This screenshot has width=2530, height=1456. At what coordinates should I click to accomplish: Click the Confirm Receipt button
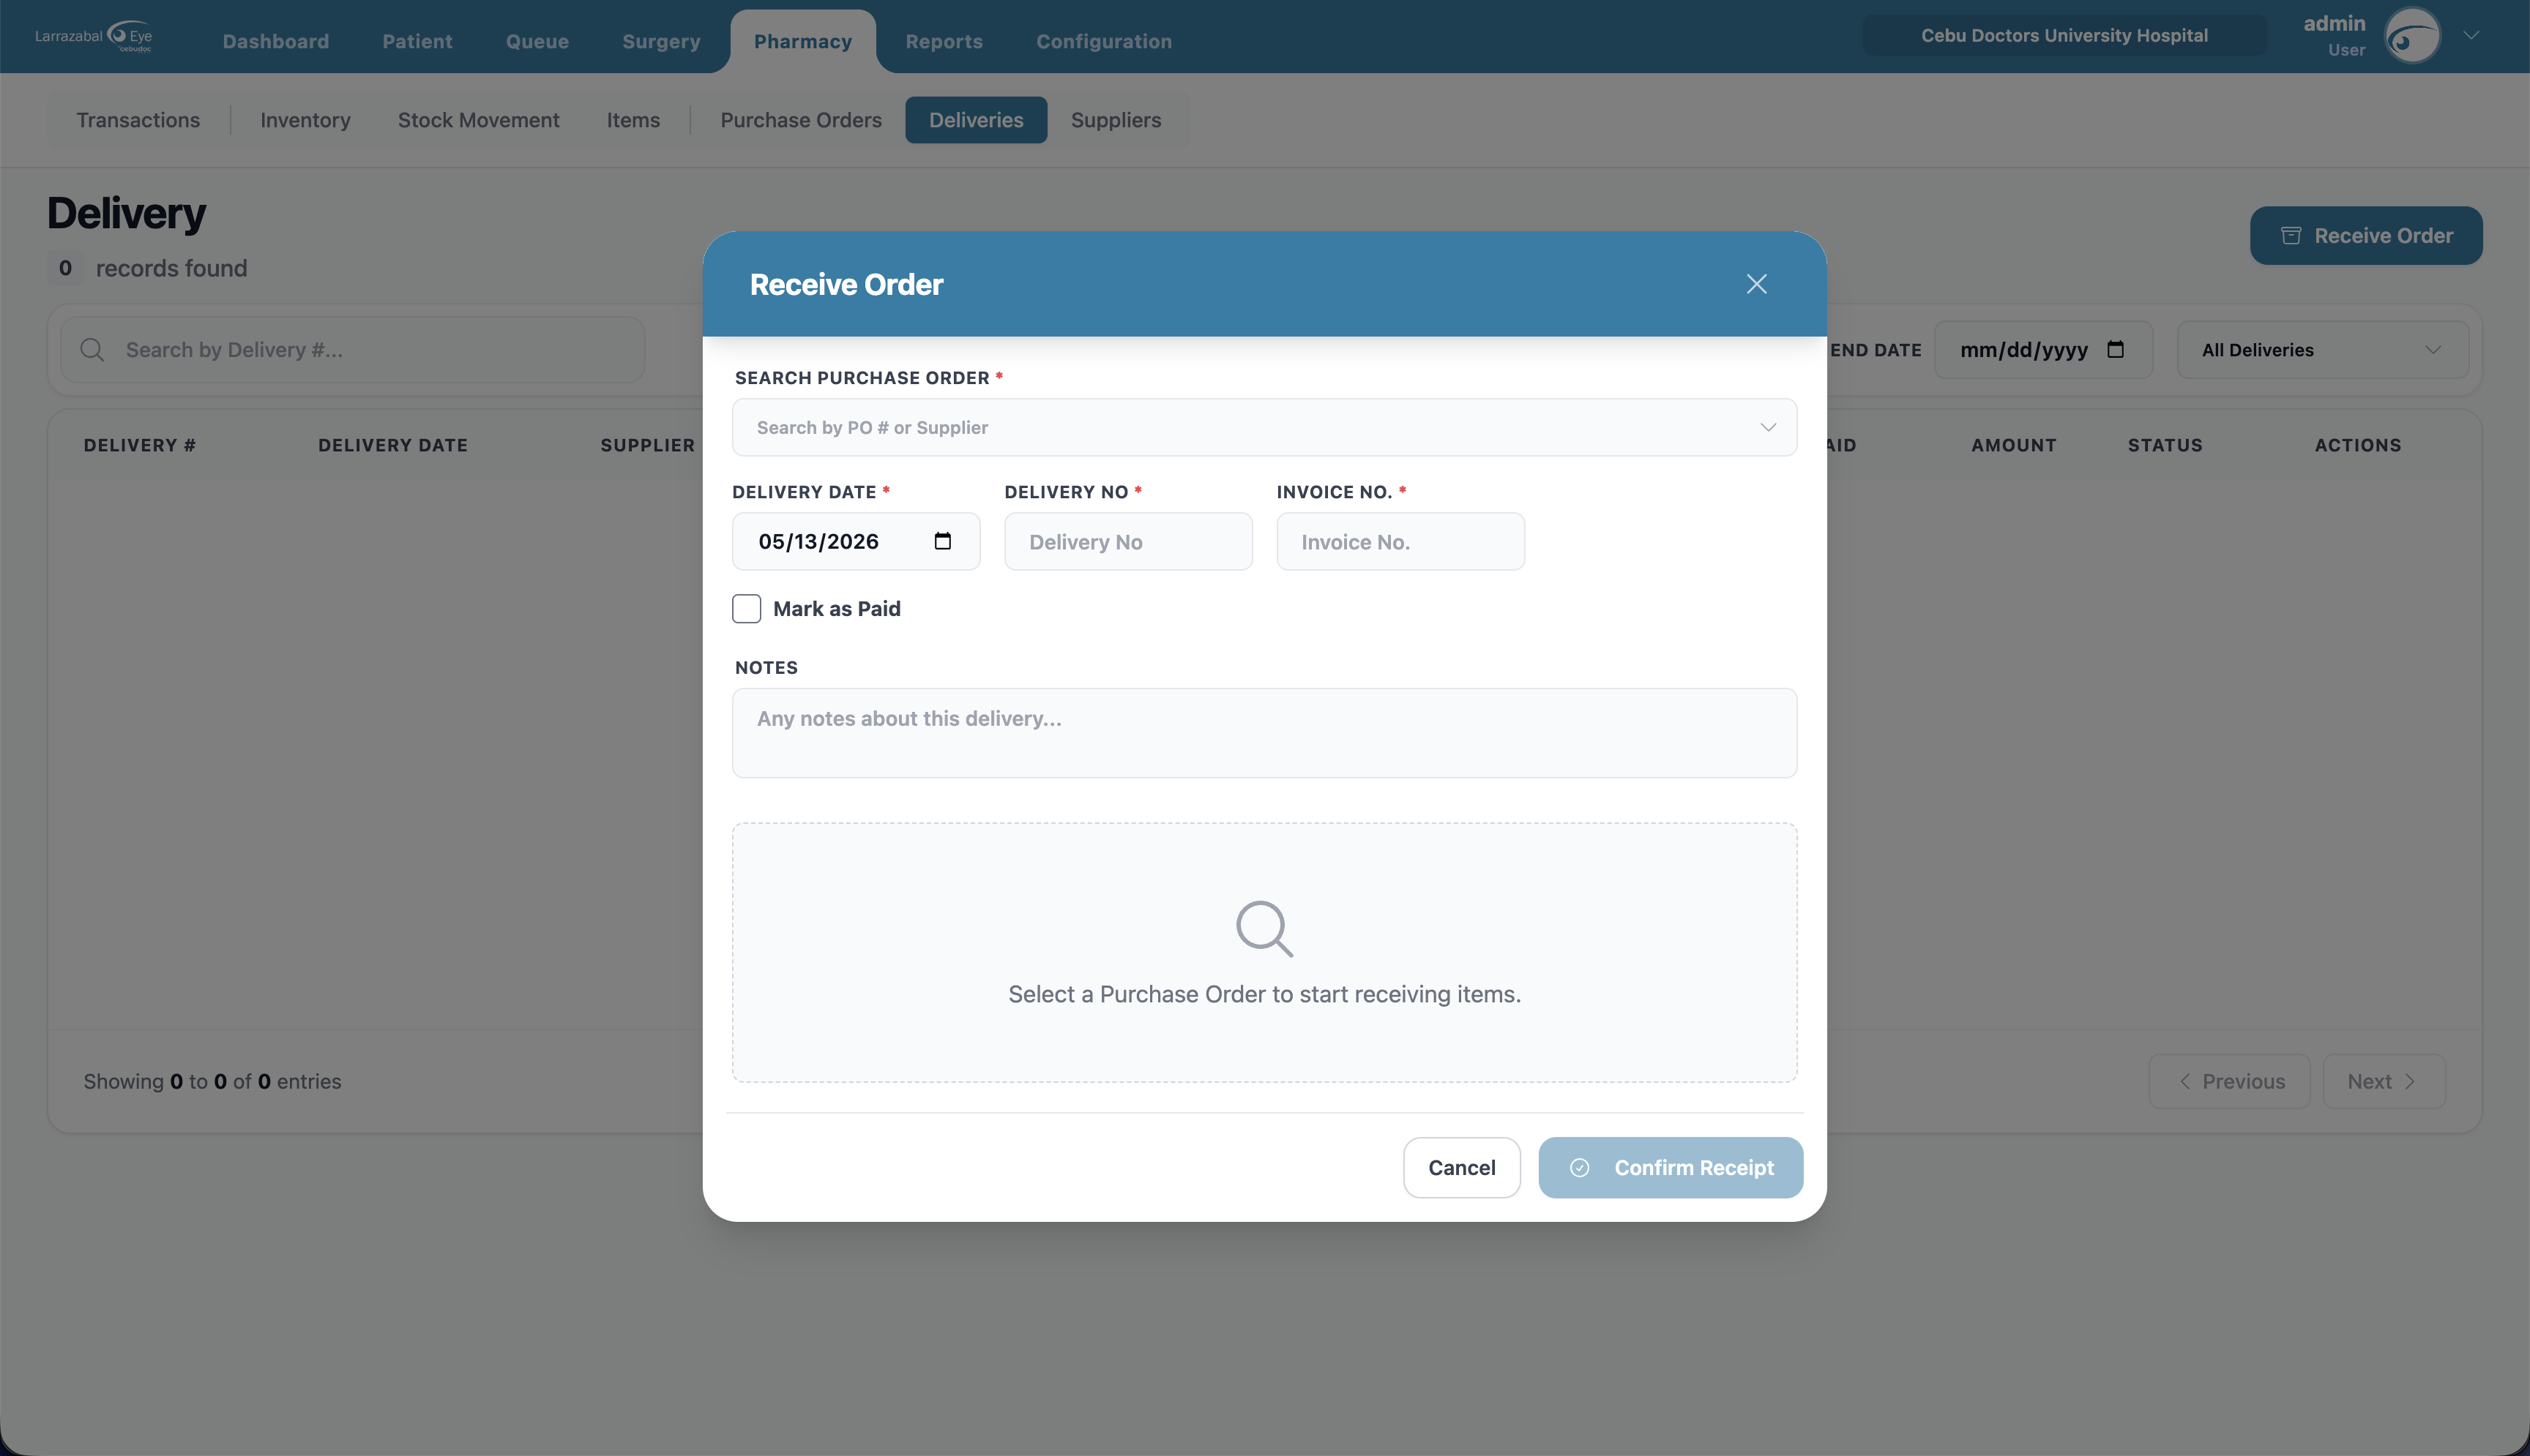click(x=1671, y=1167)
